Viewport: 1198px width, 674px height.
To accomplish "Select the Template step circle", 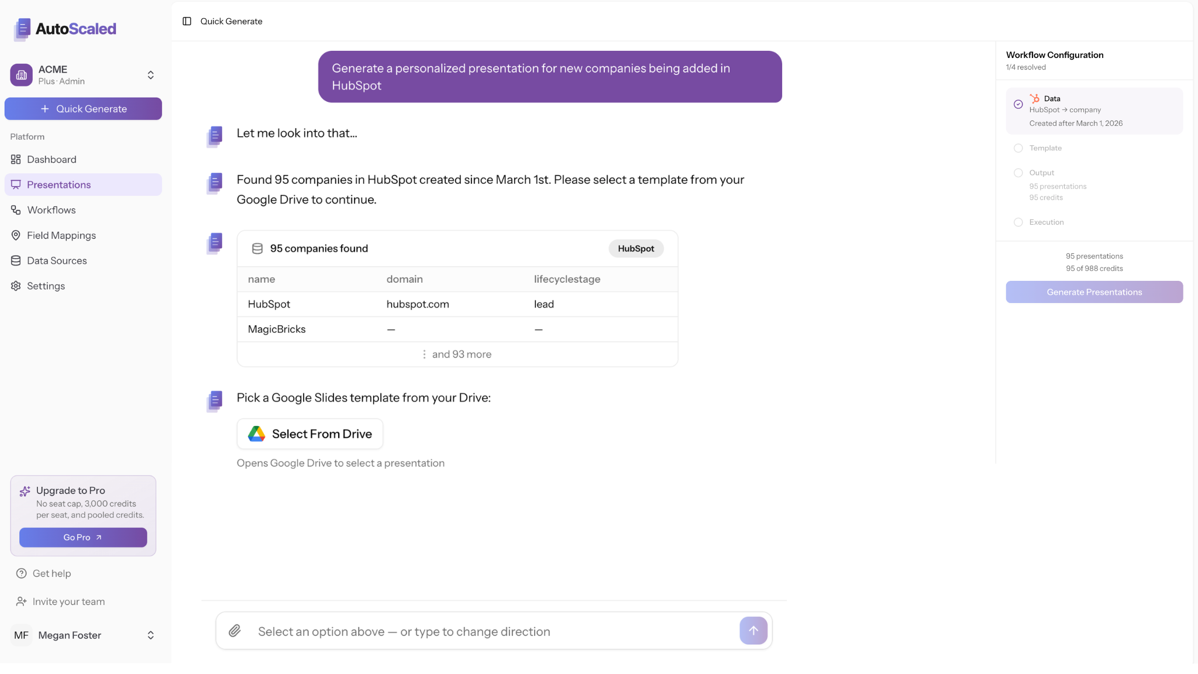I will pos(1018,148).
